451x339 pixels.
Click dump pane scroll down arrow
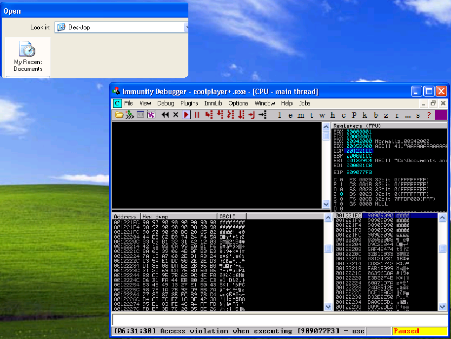click(328, 307)
